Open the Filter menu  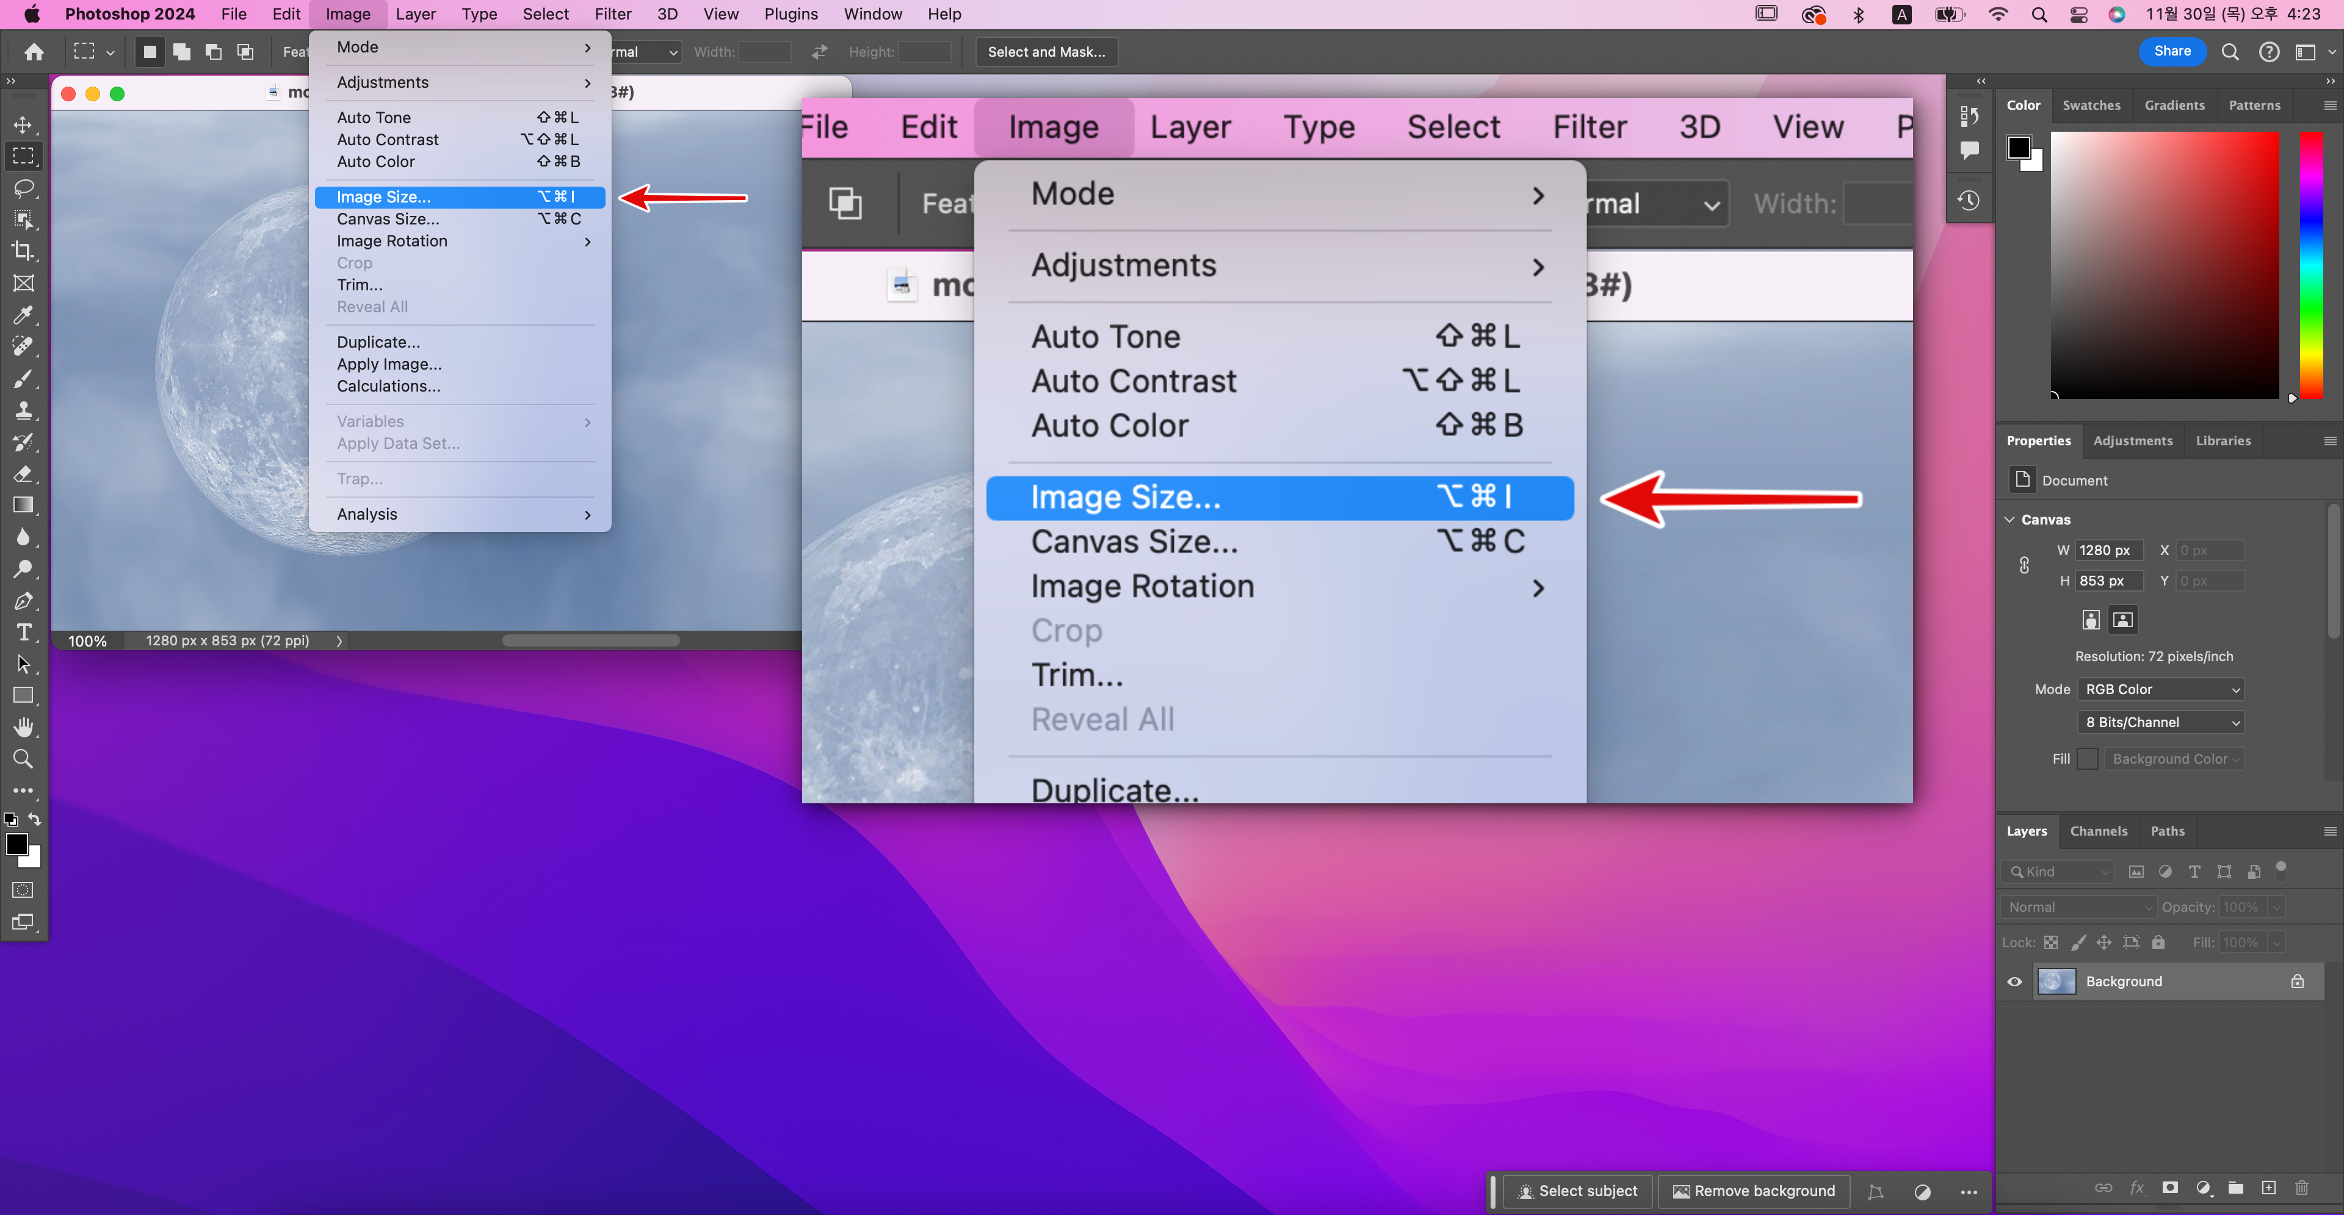[x=612, y=13]
